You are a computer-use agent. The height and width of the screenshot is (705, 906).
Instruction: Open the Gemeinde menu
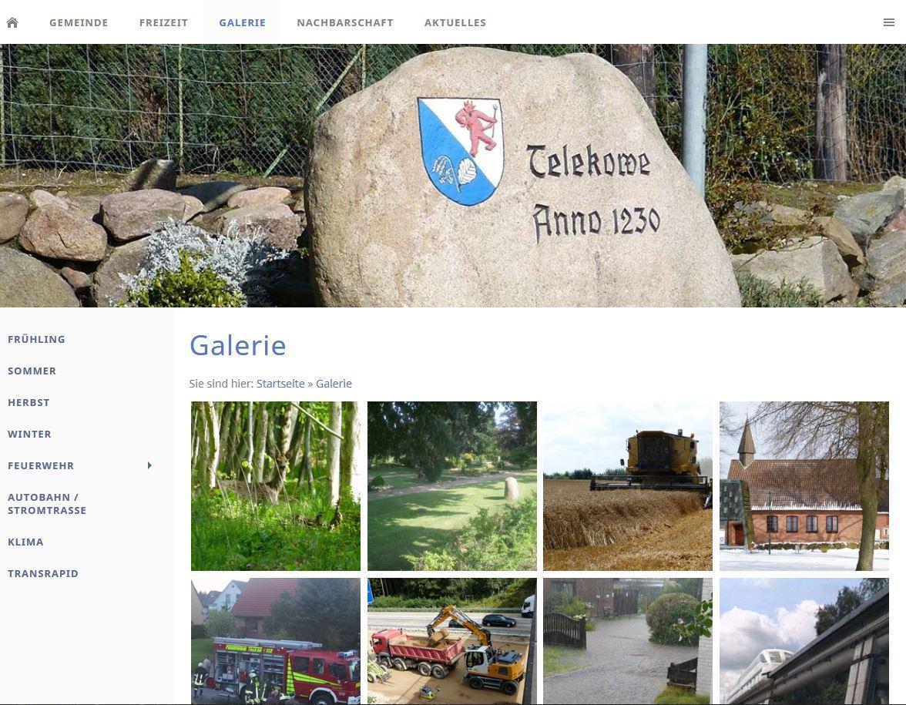79,22
